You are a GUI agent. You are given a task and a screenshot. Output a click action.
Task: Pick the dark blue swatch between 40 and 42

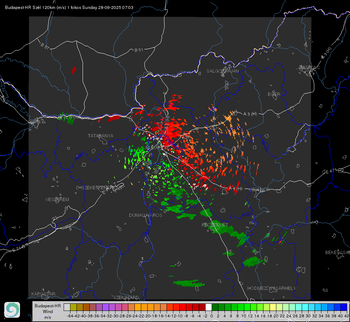[344, 307]
